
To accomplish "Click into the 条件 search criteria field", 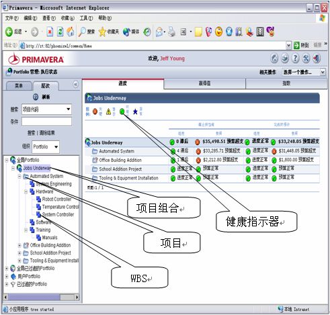I will coord(46,122).
